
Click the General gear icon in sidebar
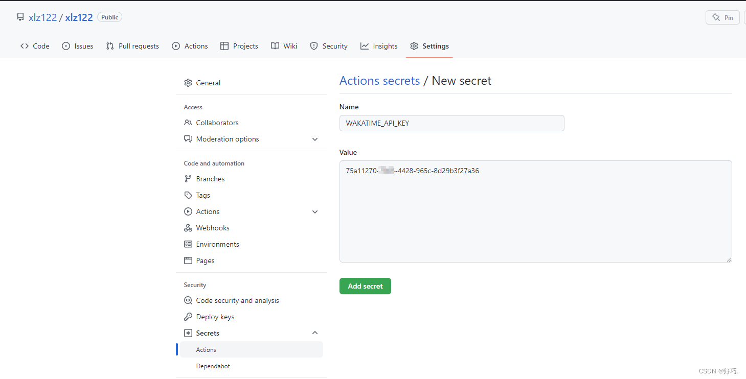tap(188, 83)
